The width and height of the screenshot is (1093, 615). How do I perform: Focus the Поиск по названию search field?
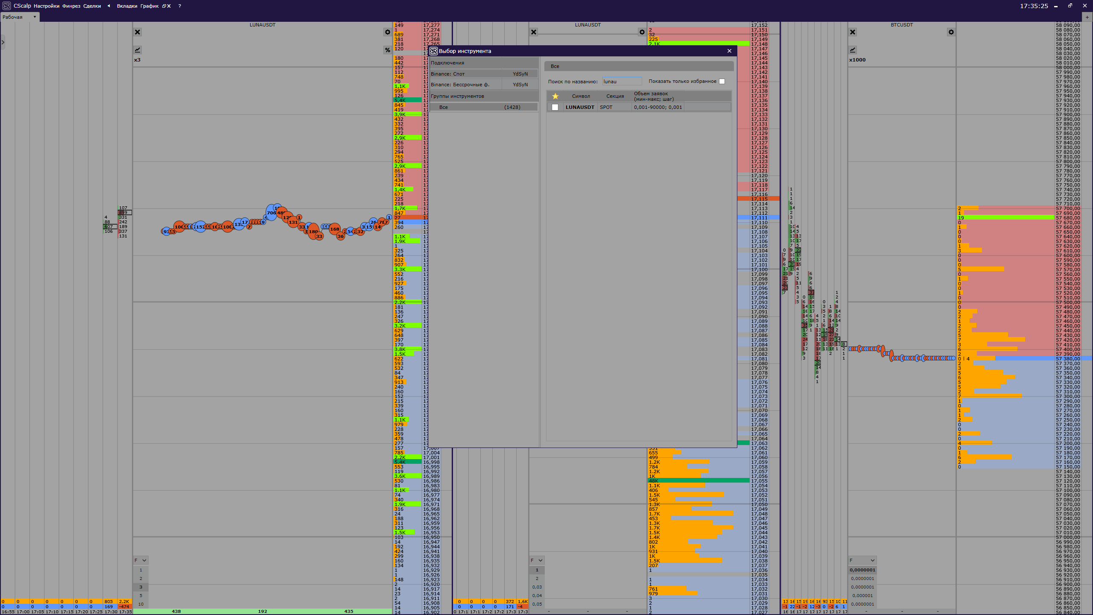click(622, 82)
